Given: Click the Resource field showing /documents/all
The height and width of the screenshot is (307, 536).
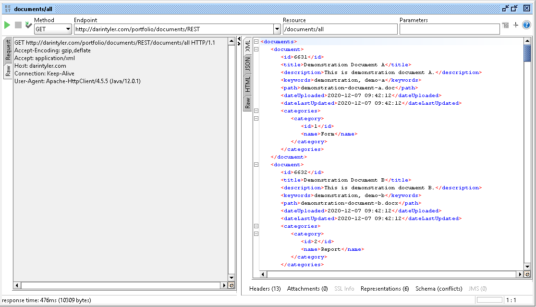Looking at the screenshot, I should tap(340, 29).
